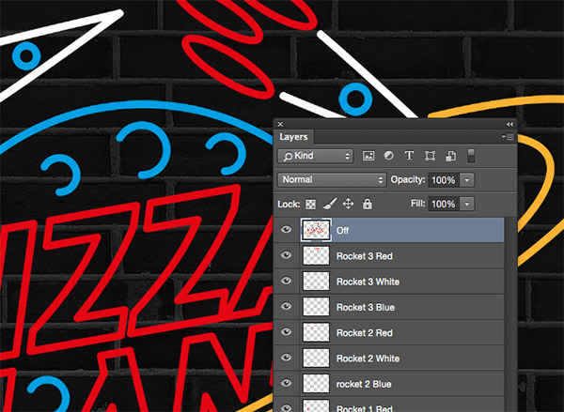Open the Opacity slider arrow
The image size is (564, 412).
point(467,180)
